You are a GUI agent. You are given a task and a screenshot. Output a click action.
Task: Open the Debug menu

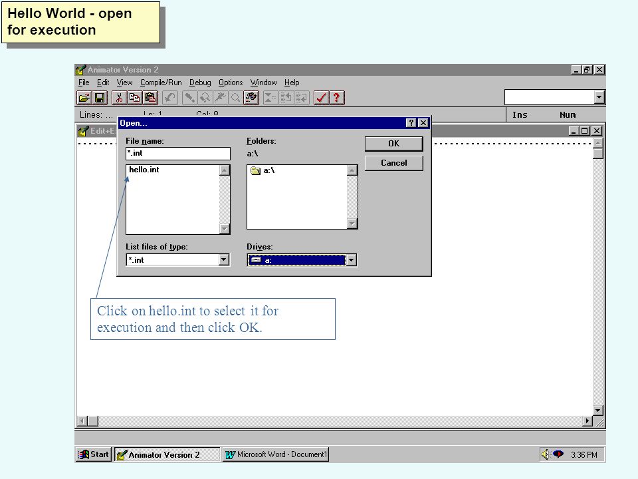tap(200, 82)
